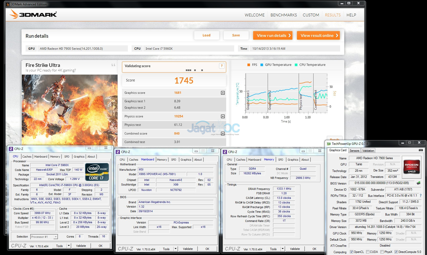Click the View result online button

318,36
